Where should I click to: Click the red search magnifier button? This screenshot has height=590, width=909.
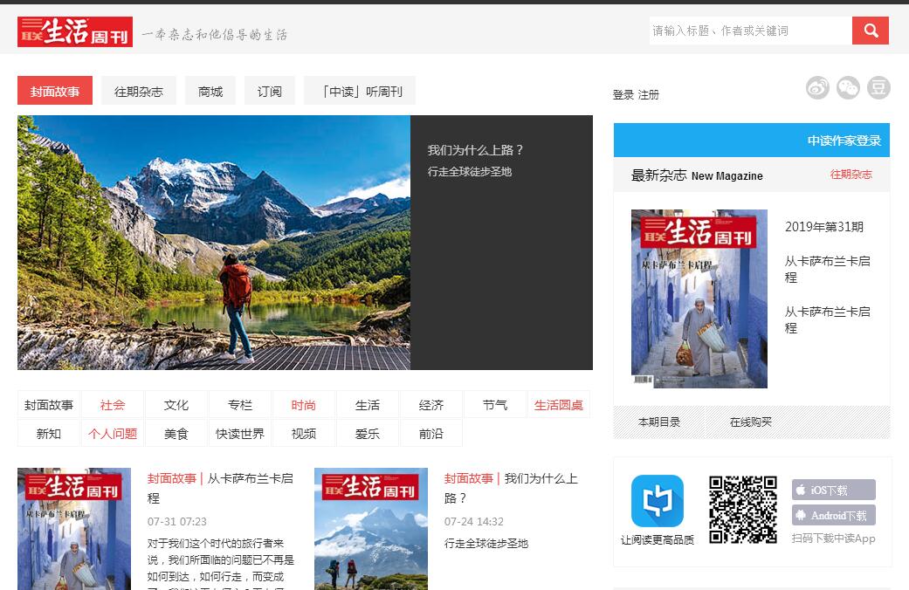tap(870, 31)
